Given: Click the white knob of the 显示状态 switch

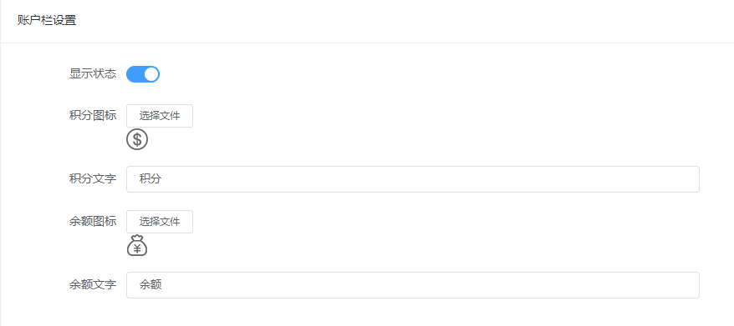Looking at the screenshot, I should click(x=151, y=74).
